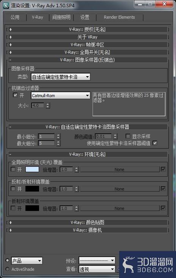Click the 最大细分 spinner arrows
Screen dimensions: 176x278
pos(58,143)
